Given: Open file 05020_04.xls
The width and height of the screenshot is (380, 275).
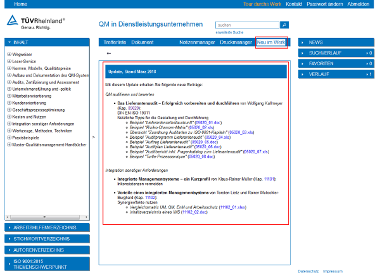Looking at the screenshot, I should click(x=218, y=137).
